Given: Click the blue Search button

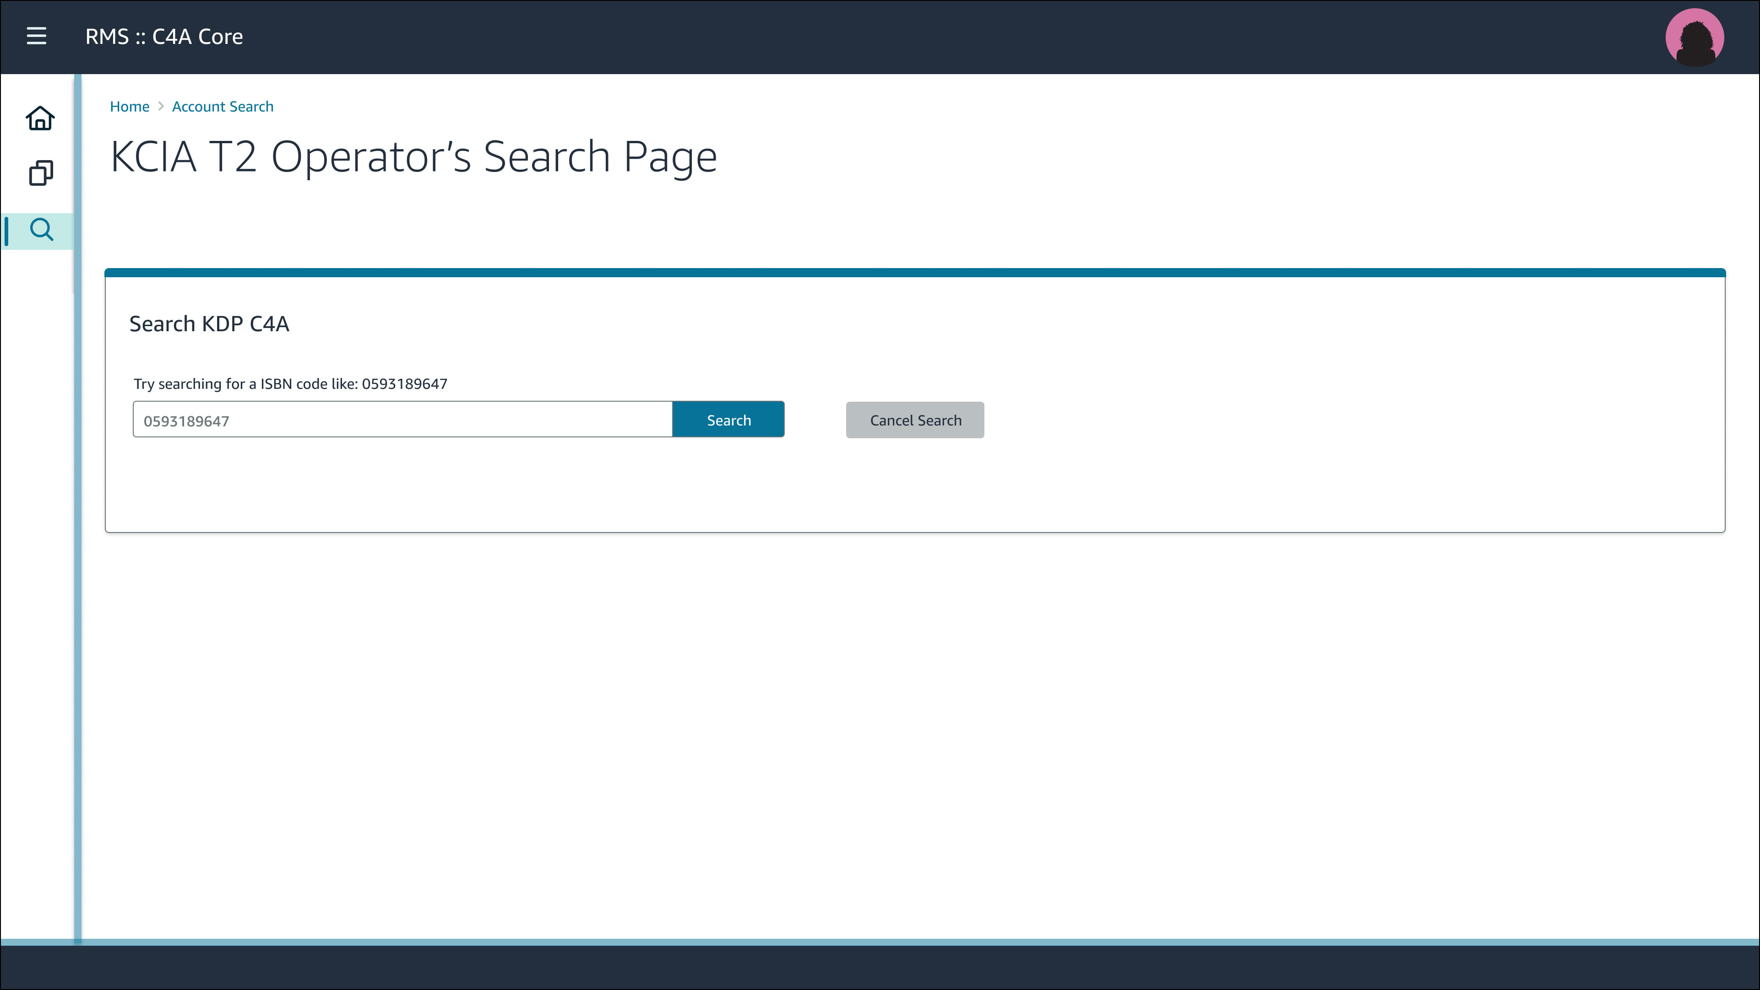Looking at the screenshot, I should [x=728, y=419].
